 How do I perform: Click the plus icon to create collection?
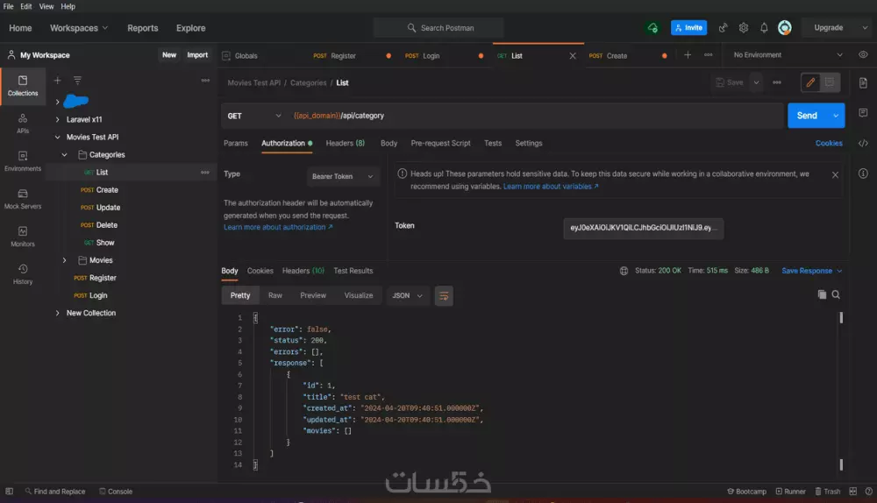[x=57, y=81]
